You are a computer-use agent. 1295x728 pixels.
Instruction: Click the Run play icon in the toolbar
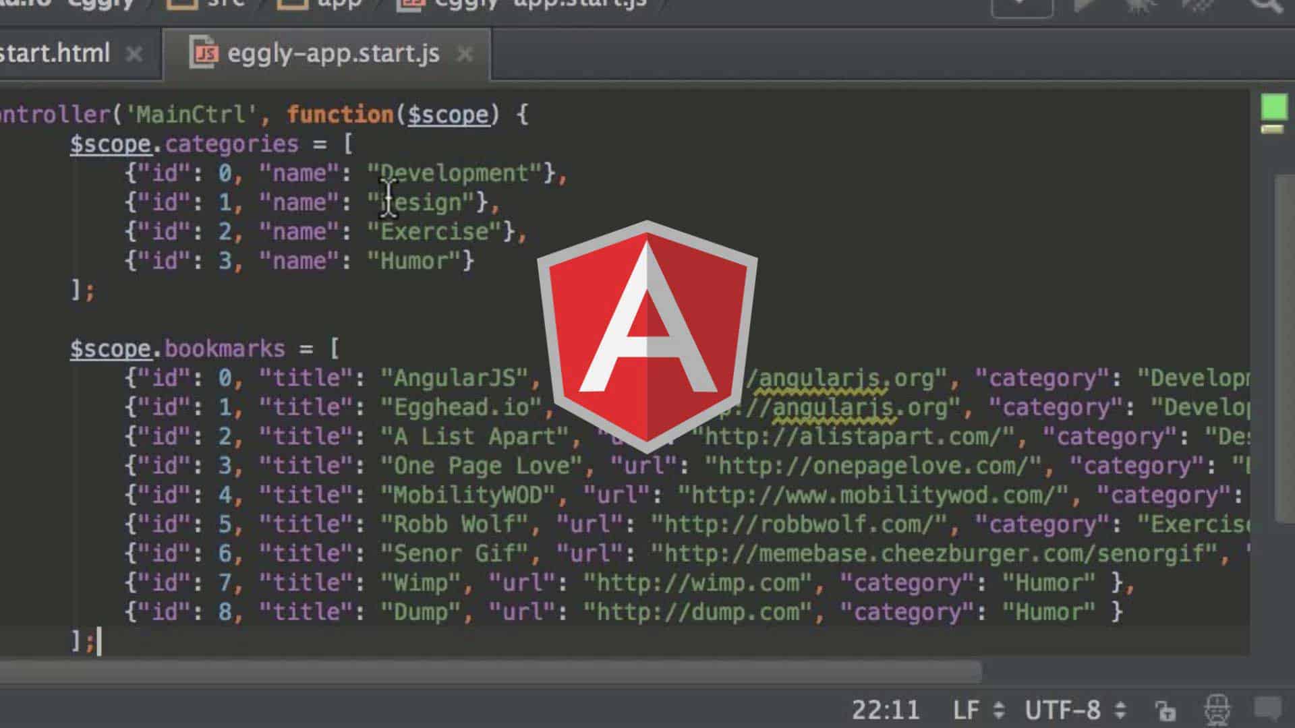[1085, 5]
